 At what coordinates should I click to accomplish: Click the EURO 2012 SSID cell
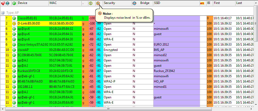pos(176,45)
